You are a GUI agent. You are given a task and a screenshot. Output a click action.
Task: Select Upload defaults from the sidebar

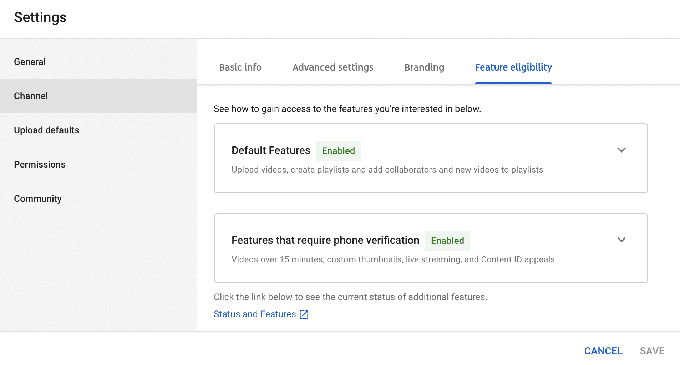point(46,130)
